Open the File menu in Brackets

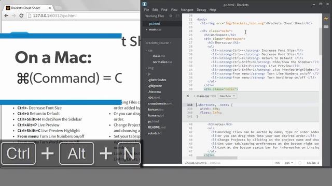pyautogui.click(x=146, y=10)
